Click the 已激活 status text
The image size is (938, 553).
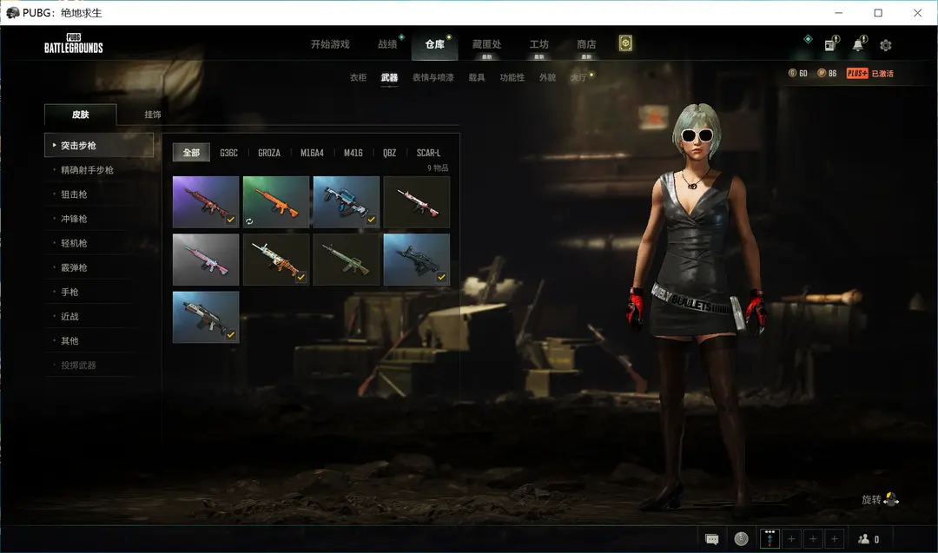click(882, 74)
